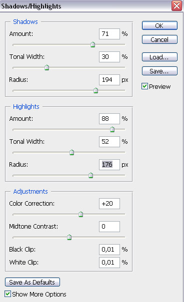The height and width of the screenshot is (302, 184).
Task: Click the Highlights Radius 176 field
Action: click(x=109, y=165)
